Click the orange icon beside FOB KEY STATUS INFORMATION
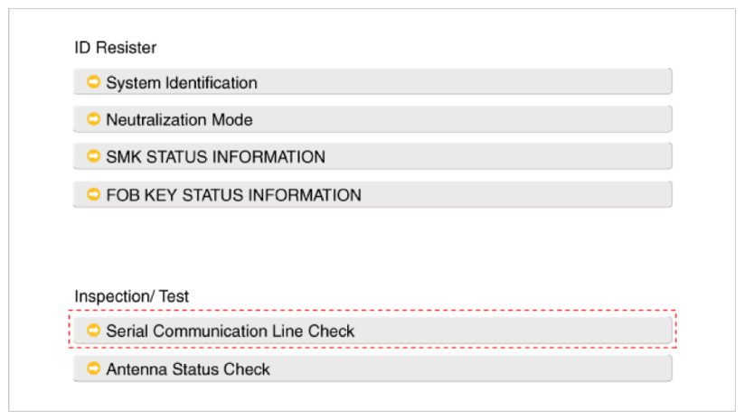 pos(93,194)
